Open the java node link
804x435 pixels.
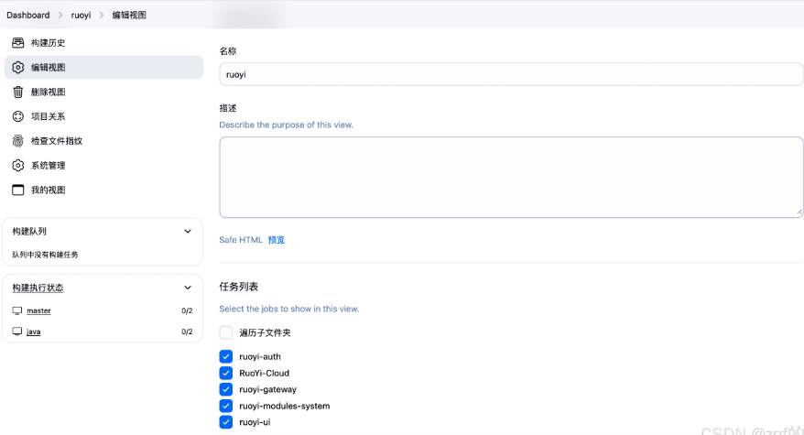33,332
